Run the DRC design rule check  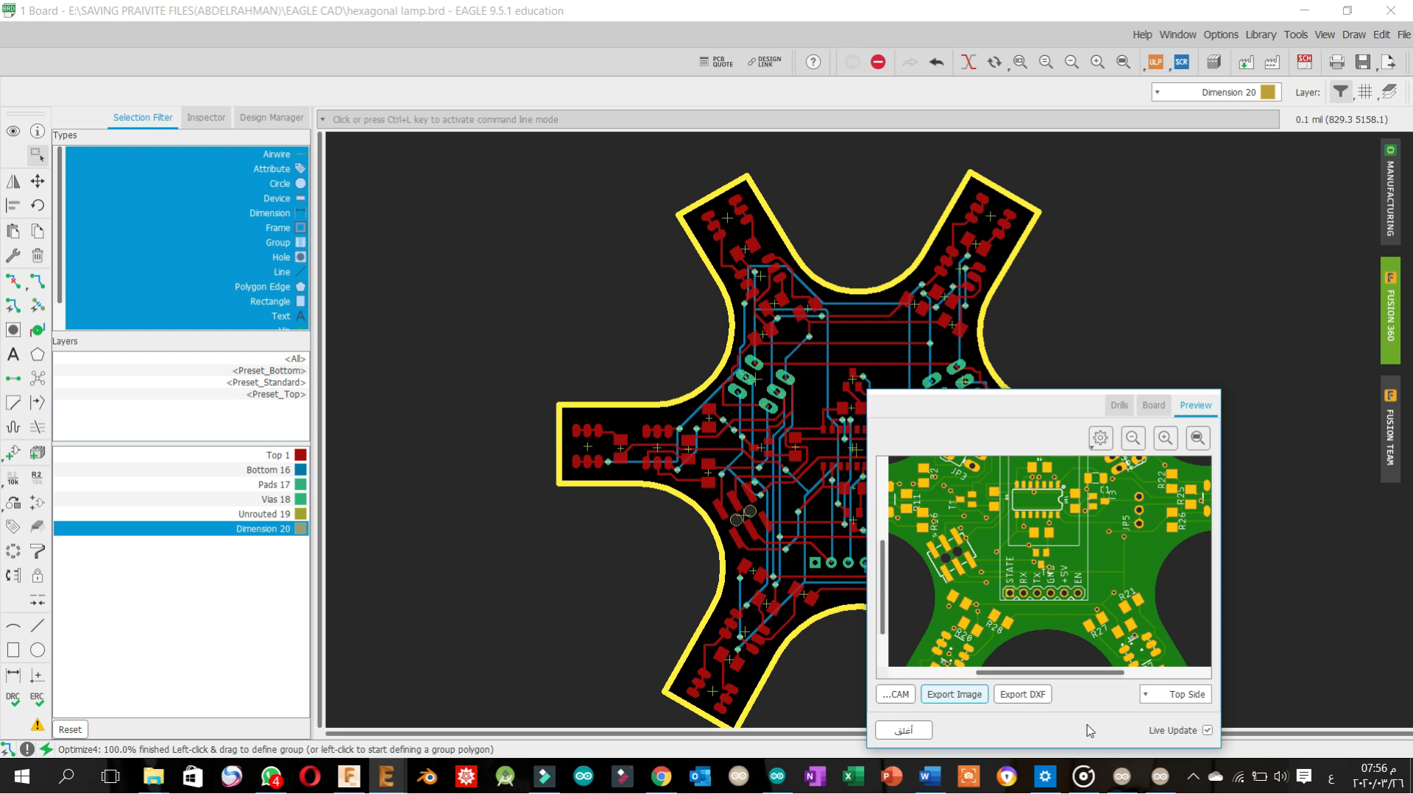(x=13, y=699)
